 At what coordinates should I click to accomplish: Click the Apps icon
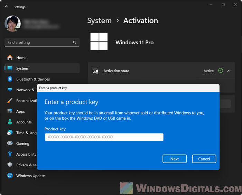(10, 111)
